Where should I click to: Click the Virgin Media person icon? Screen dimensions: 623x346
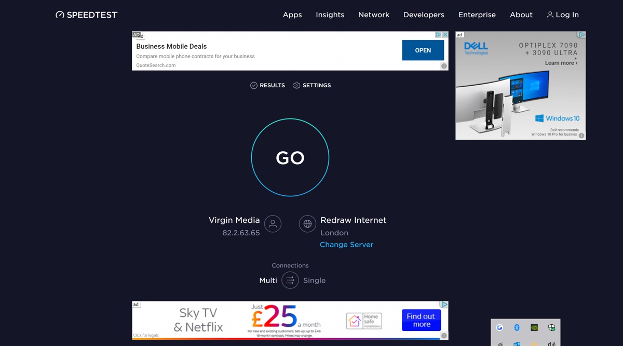273,224
